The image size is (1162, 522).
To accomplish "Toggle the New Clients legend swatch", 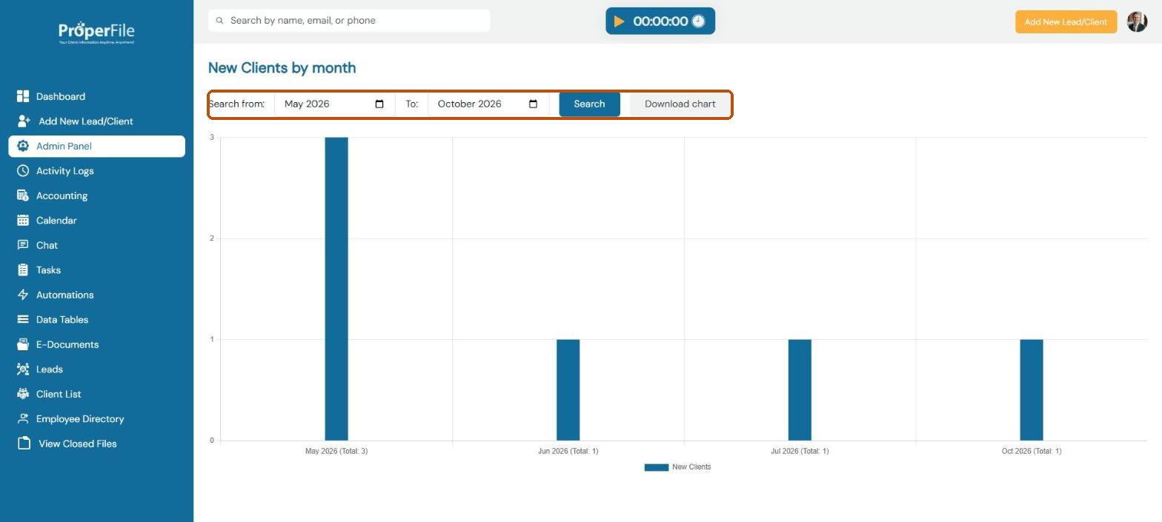I will click(x=656, y=467).
